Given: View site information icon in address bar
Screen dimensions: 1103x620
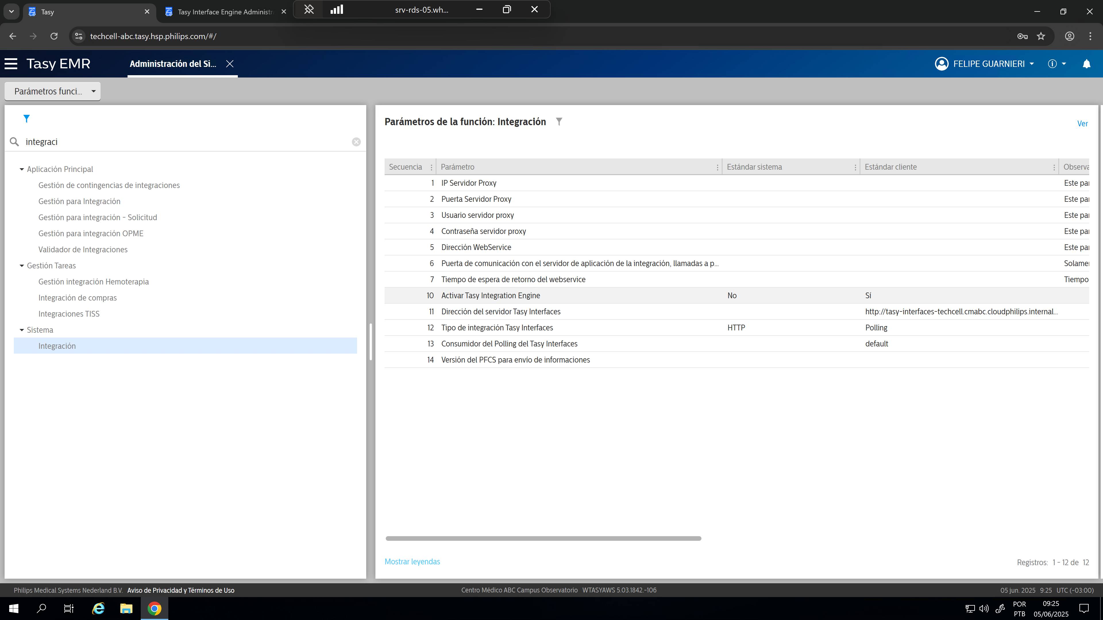Looking at the screenshot, I should 78,36.
